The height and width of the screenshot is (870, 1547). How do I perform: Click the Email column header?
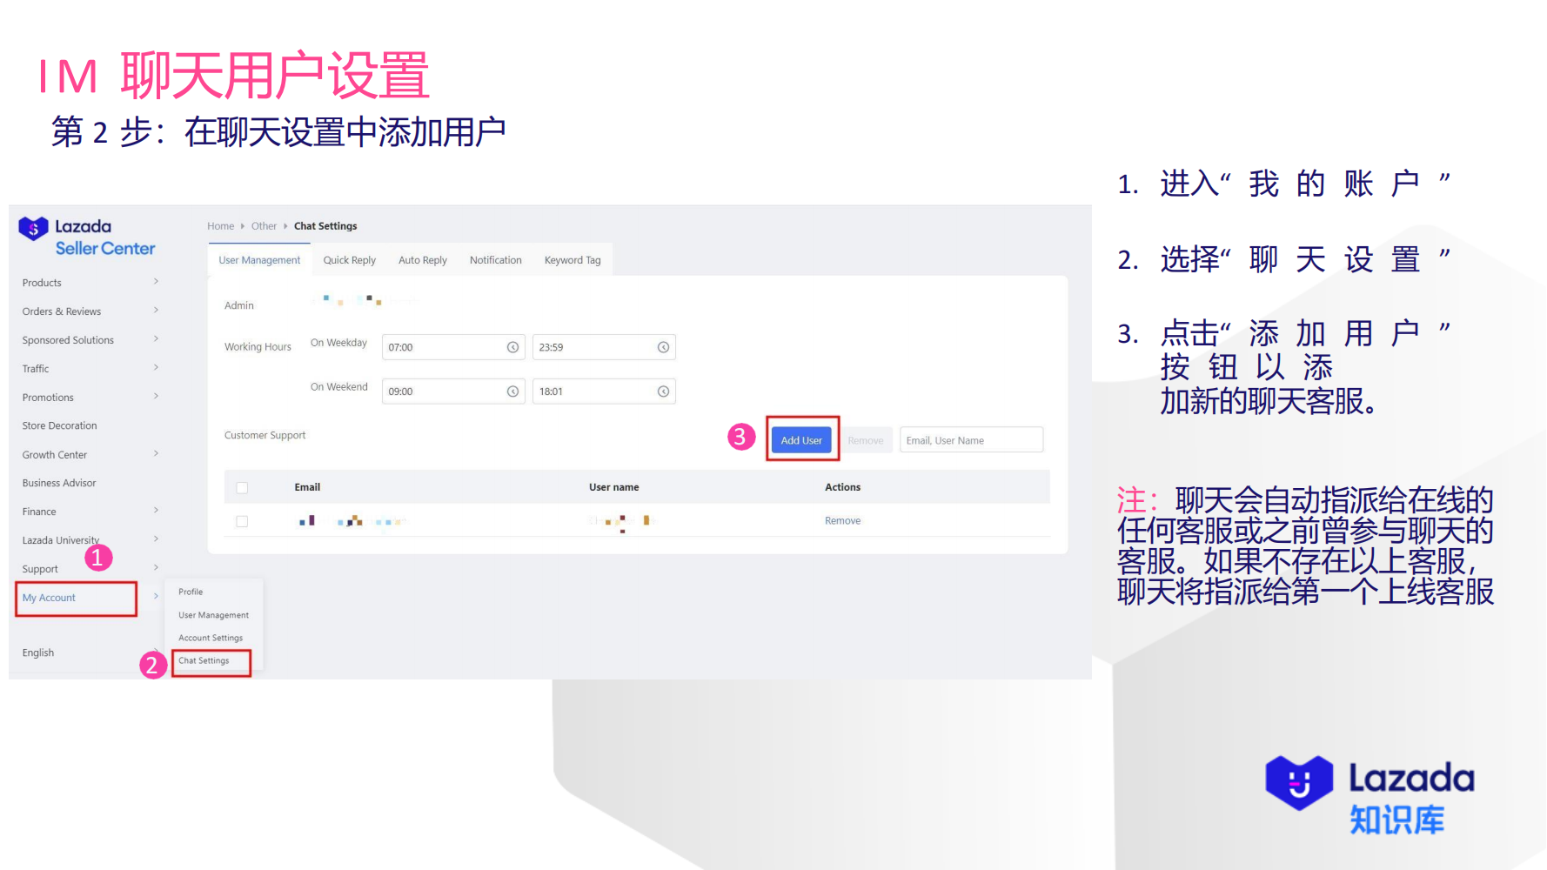[307, 488]
